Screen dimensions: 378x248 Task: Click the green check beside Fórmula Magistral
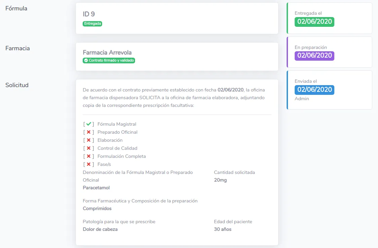coord(88,124)
